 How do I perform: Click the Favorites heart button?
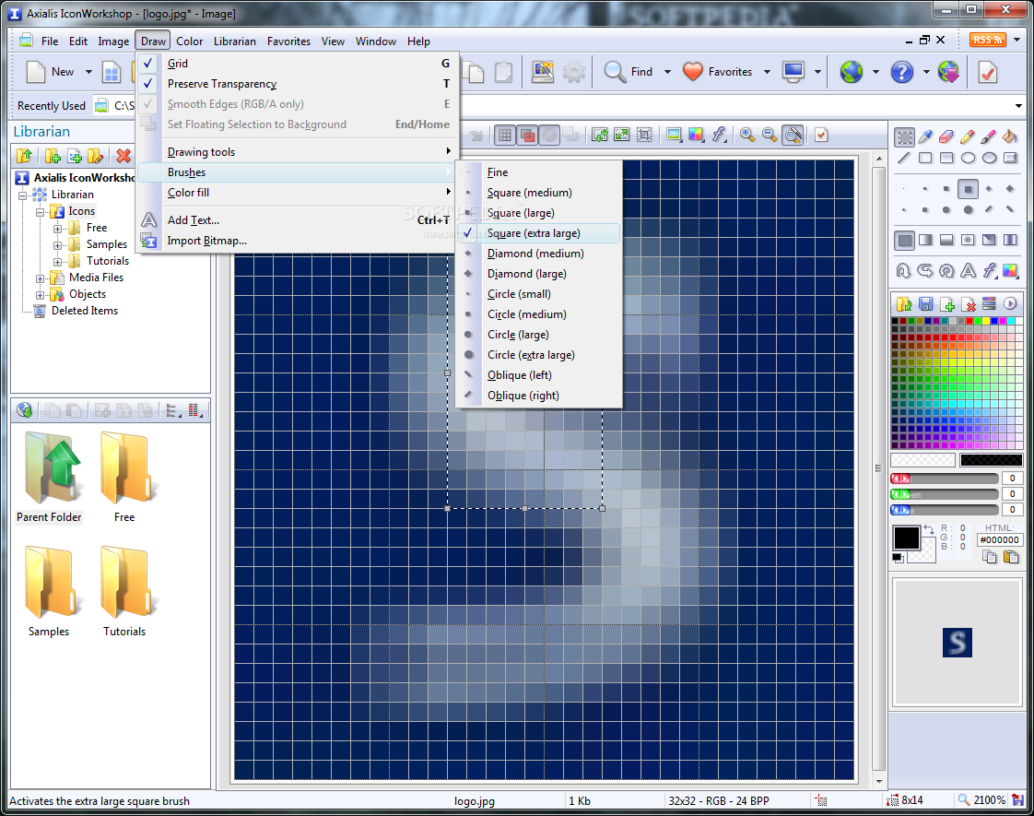pos(717,71)
